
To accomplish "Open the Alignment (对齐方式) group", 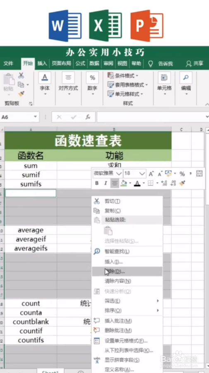I will [x=68, y=83].
